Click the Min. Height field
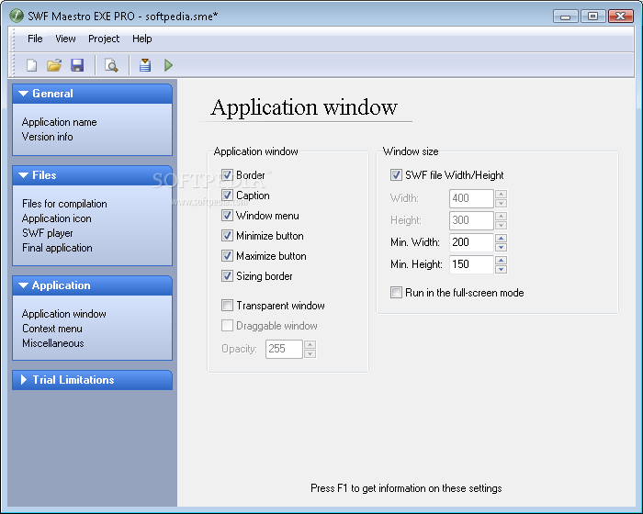Image resolution: width=643 pixels, height=514 pixels. (471, 264)
